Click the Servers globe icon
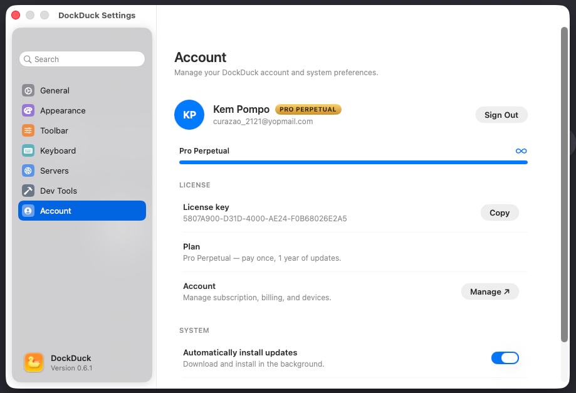The width and height of the screenshot is (576, 393). coord(28,170)
